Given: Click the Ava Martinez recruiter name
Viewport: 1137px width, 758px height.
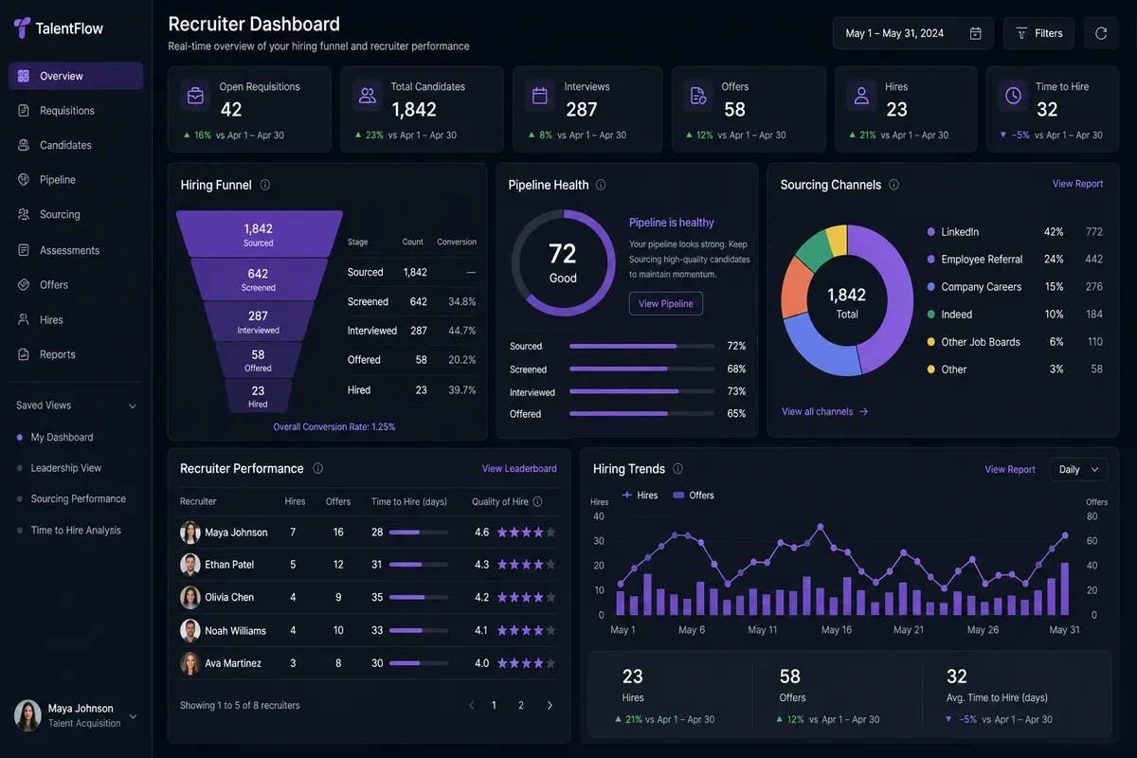Looking at the screenshot, I should point(233,664).
